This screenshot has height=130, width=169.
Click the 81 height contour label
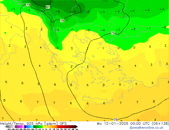point(48,7)
